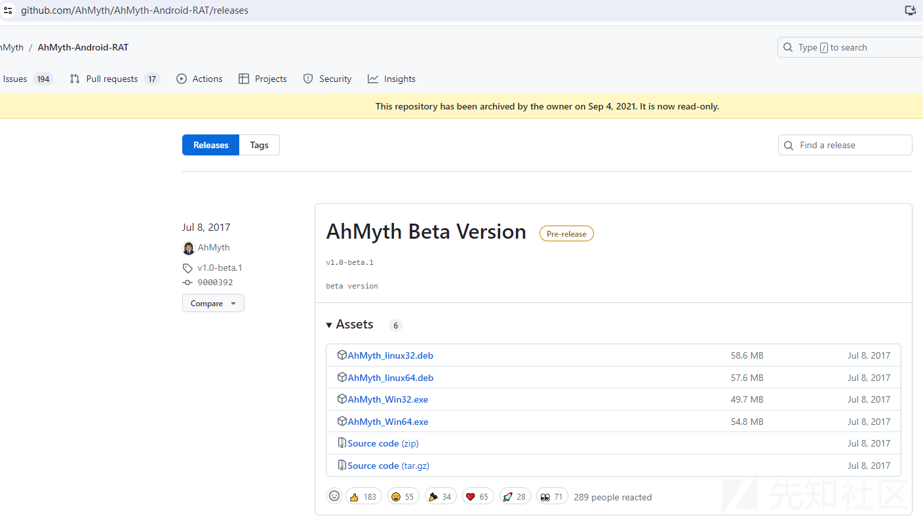Click the browser address bar URL
This screenshot has height=520, width=923.
pos(134,10)
